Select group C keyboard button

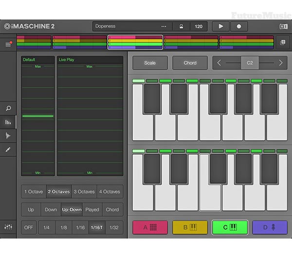click(x=230, y=227)
